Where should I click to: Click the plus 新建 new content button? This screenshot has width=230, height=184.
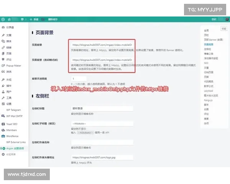click(34, 20)
